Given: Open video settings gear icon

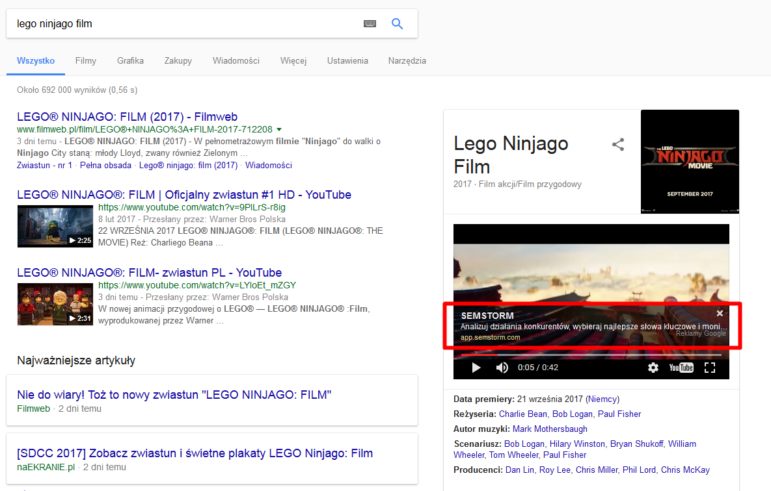Looking at the screenshot, I should pyautogui.click(x=653, y=368).
